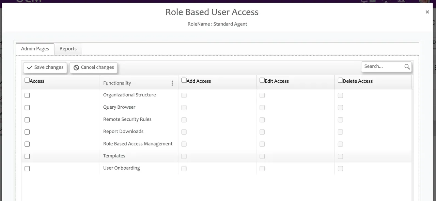Toggle the Templates access checkbox
436x201 pixels.
[27, 156]
